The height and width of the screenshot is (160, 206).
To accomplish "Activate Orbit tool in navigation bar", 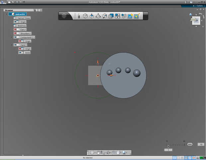I will coord(92,152).
